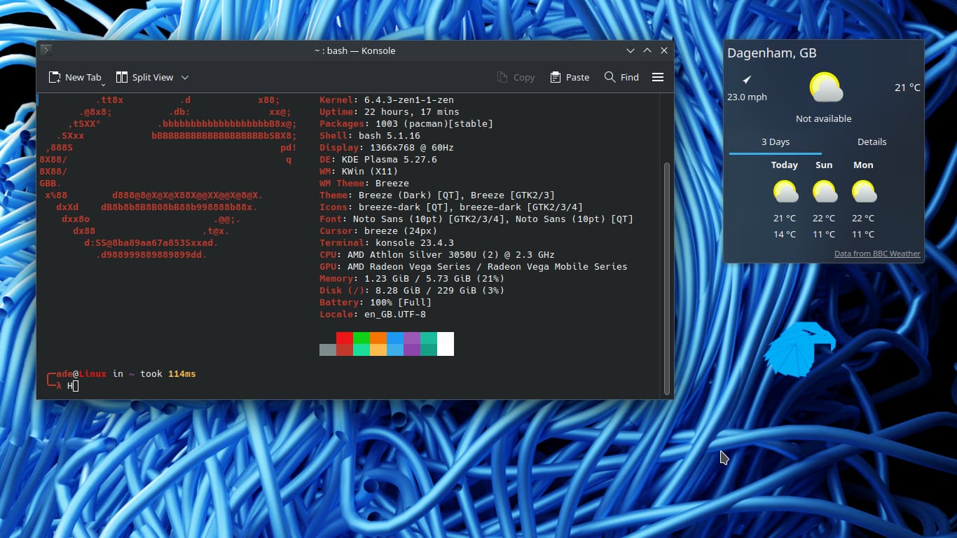Open the New Tab profile dropdown arrow
Viewport: 957px width, 538px height.
(x=104, y=83)
